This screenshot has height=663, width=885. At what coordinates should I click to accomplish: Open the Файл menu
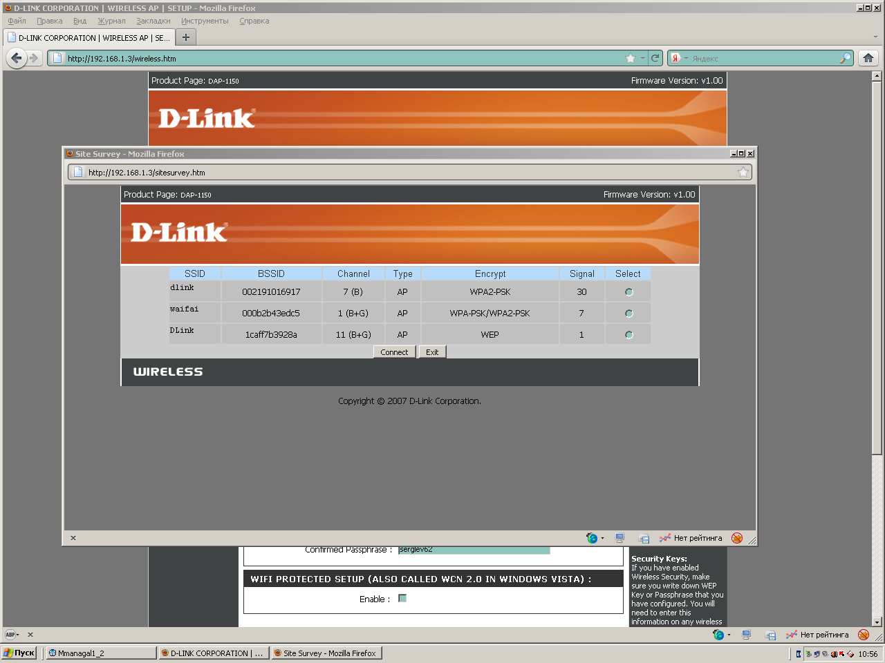tap(17, 21)
